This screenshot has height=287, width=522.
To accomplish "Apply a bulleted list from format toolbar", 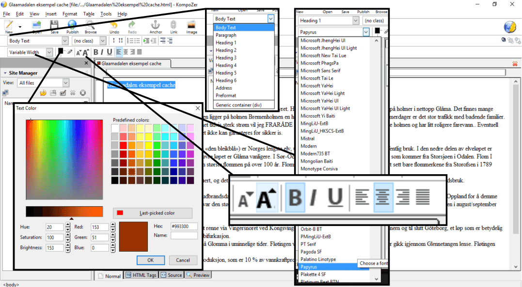I will coord(137,41).
